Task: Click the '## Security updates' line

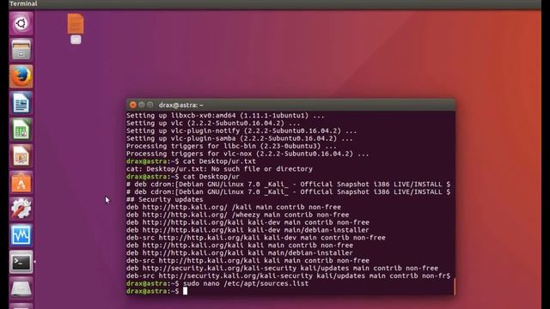Action: click(164, 199)
